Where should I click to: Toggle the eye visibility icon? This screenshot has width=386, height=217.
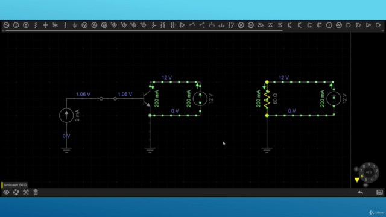click(x=7, y=192)
